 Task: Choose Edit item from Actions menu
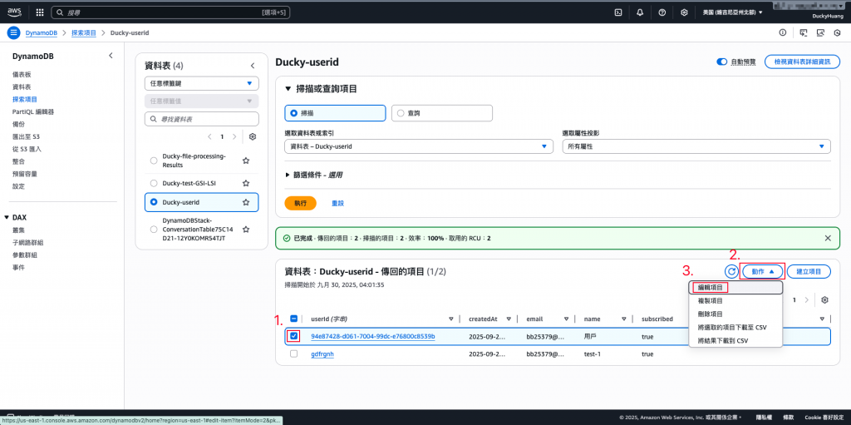point(735,288)
